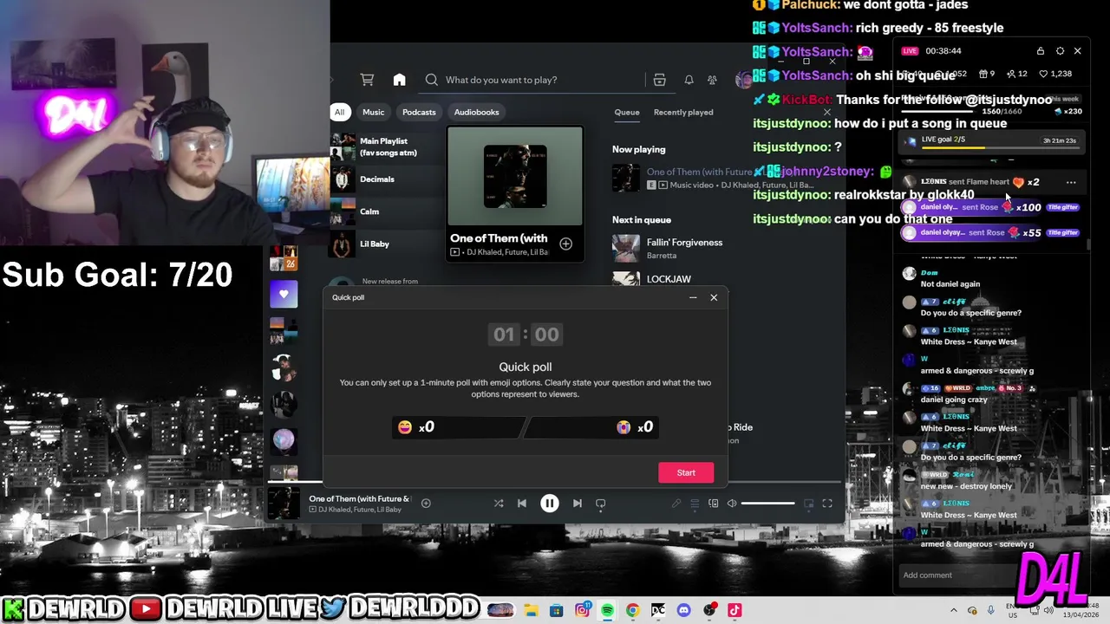The width and height of the screenshot is (1110, 624).
Task: Open the mini player icon
Action: (809, 503)
